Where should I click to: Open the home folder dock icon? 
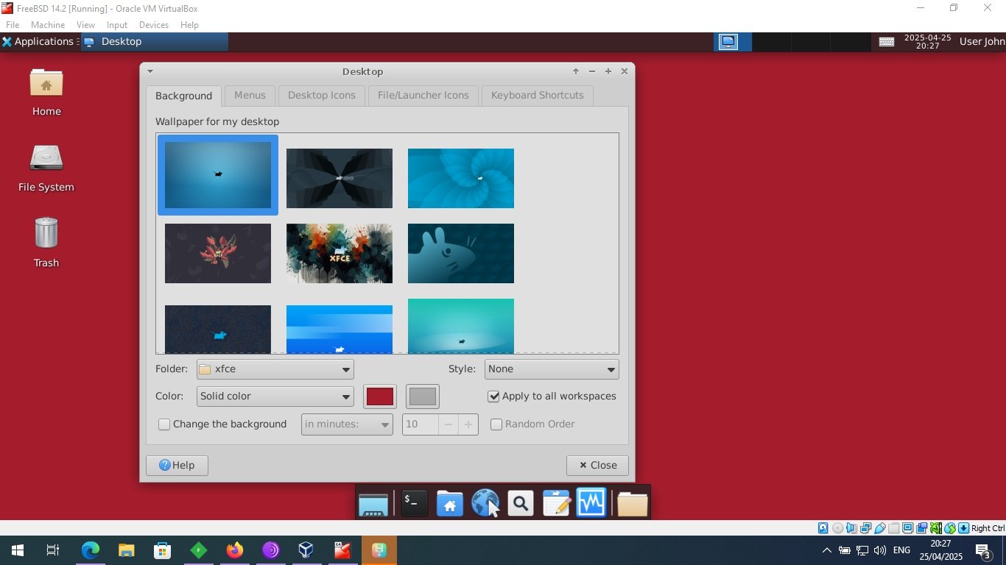[449, 504]
